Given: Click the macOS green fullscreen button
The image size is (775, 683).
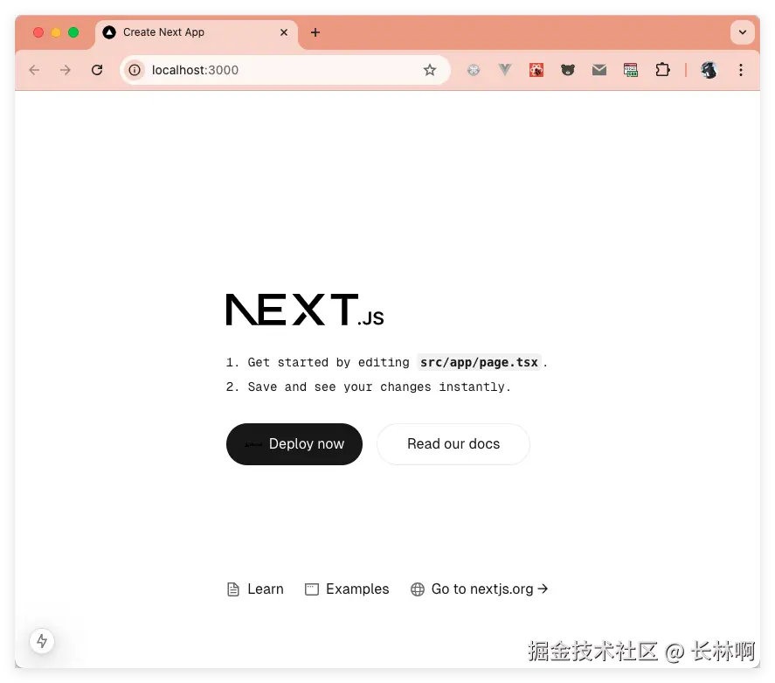Looking at the screenshot, I should [x=73, y=32].
